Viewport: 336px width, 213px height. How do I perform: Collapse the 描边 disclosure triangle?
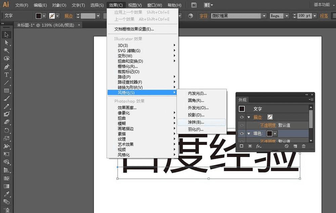point(249,117)
